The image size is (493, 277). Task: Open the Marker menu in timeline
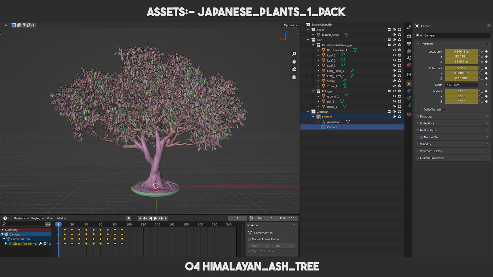pos(62,218)
